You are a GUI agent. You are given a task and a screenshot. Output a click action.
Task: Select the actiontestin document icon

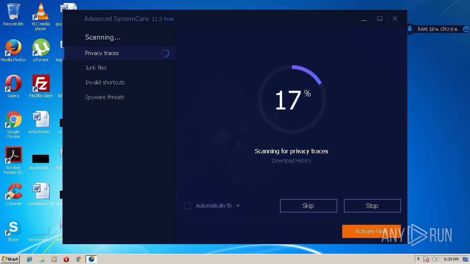click(40, 122)
